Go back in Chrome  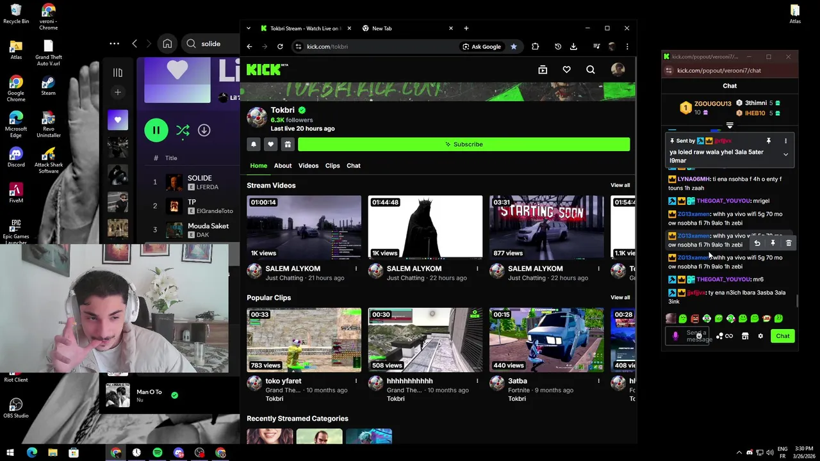[249, 46]
